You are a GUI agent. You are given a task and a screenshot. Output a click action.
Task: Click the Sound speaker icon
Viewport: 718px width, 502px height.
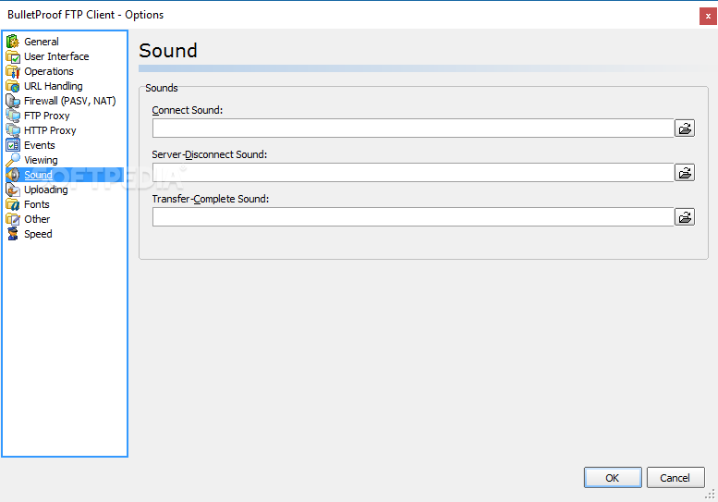click(x=13, y=175)
